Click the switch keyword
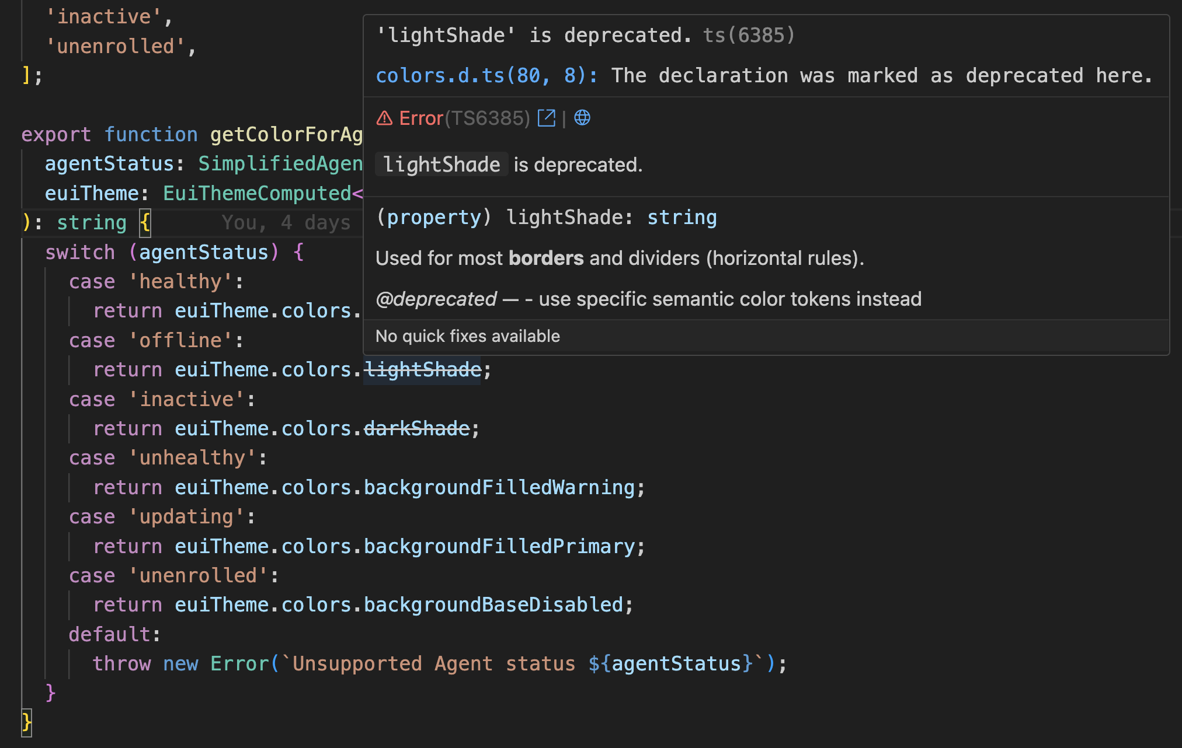Image resolution: width=1182 pixels, height=748 pixels. pyautogui.click(x=80, y=252)
